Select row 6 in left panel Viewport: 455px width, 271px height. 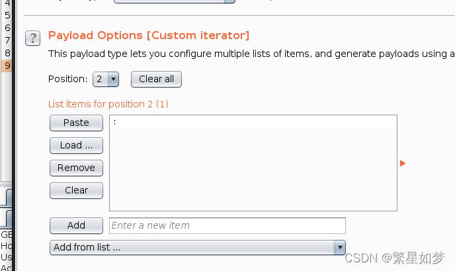(7, 28)
